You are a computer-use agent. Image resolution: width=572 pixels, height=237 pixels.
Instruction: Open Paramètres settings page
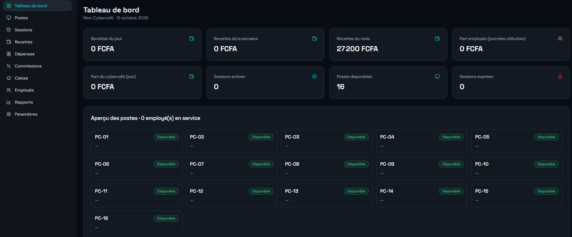[38, 114]
